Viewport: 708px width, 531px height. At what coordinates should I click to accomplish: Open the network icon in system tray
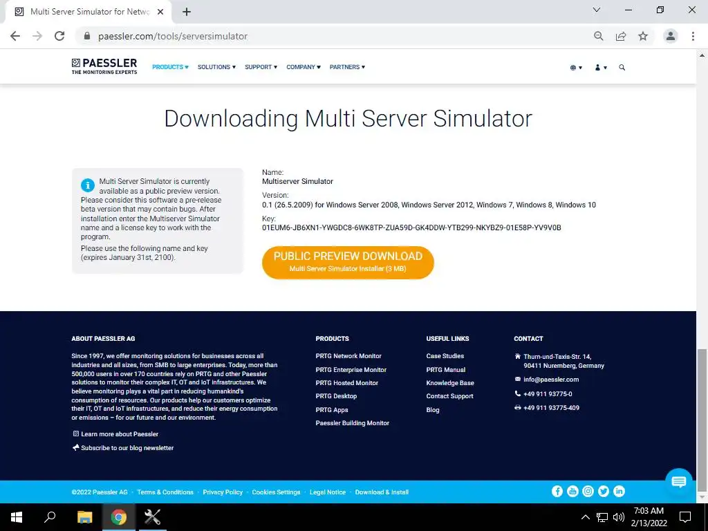(602, 517)
